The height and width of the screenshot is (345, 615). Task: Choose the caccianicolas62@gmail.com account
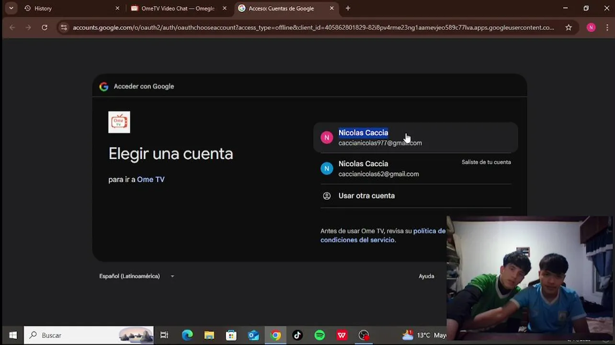pos(416,169)
